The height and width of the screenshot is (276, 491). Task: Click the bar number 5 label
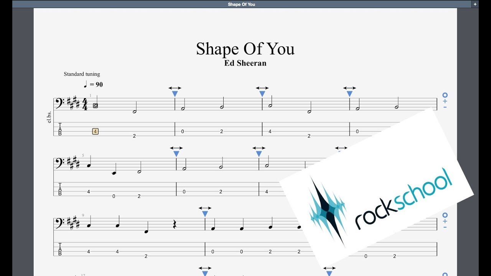(x=83, y=155)
